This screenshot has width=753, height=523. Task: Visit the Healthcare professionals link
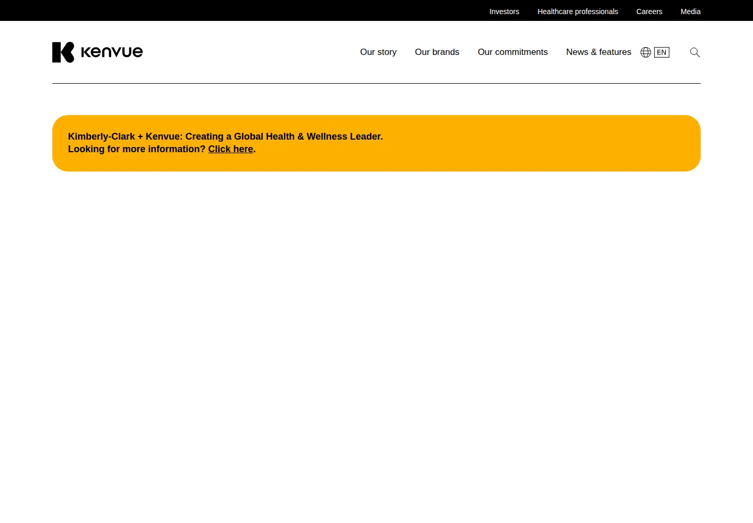[x=578, y=12]
